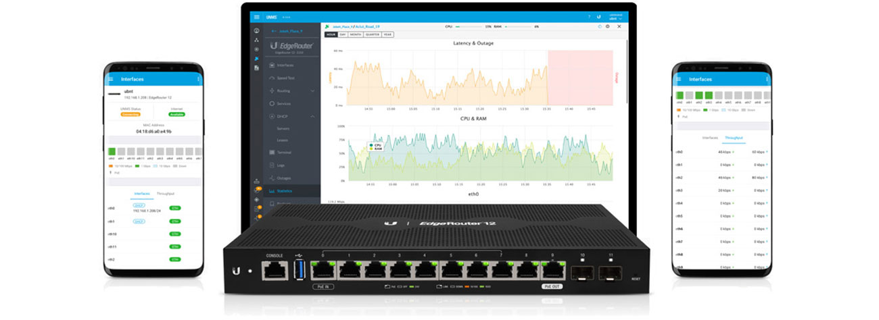
Task: Click the highlighted blue devices icon in the left rail
Action: coord(256,59)
